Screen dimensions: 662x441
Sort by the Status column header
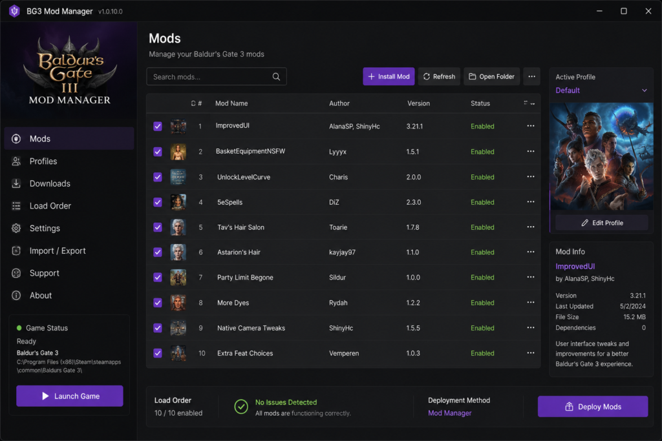[480, 103]
